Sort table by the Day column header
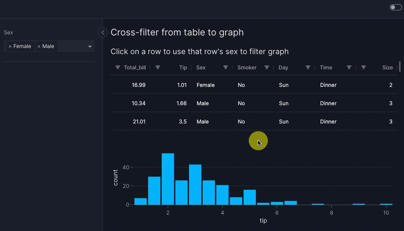This screenshot has height=231, width=404. click(283, 67)
